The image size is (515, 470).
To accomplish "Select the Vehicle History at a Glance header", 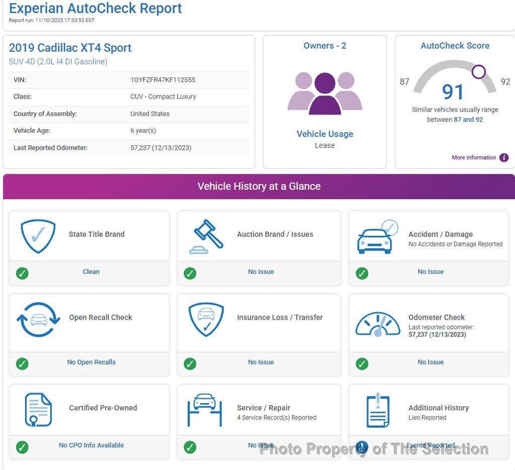I will [259, 186].
